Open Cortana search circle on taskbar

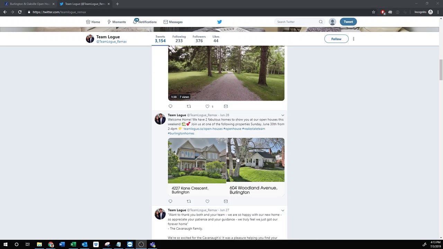[x=16, y=245]
